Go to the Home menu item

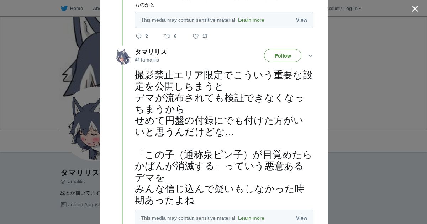pos(76,9)
